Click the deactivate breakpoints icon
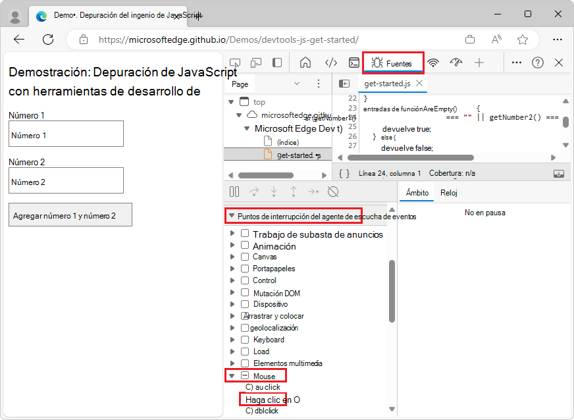This screenshot has width=574, height=420. [x=333, y=192]
